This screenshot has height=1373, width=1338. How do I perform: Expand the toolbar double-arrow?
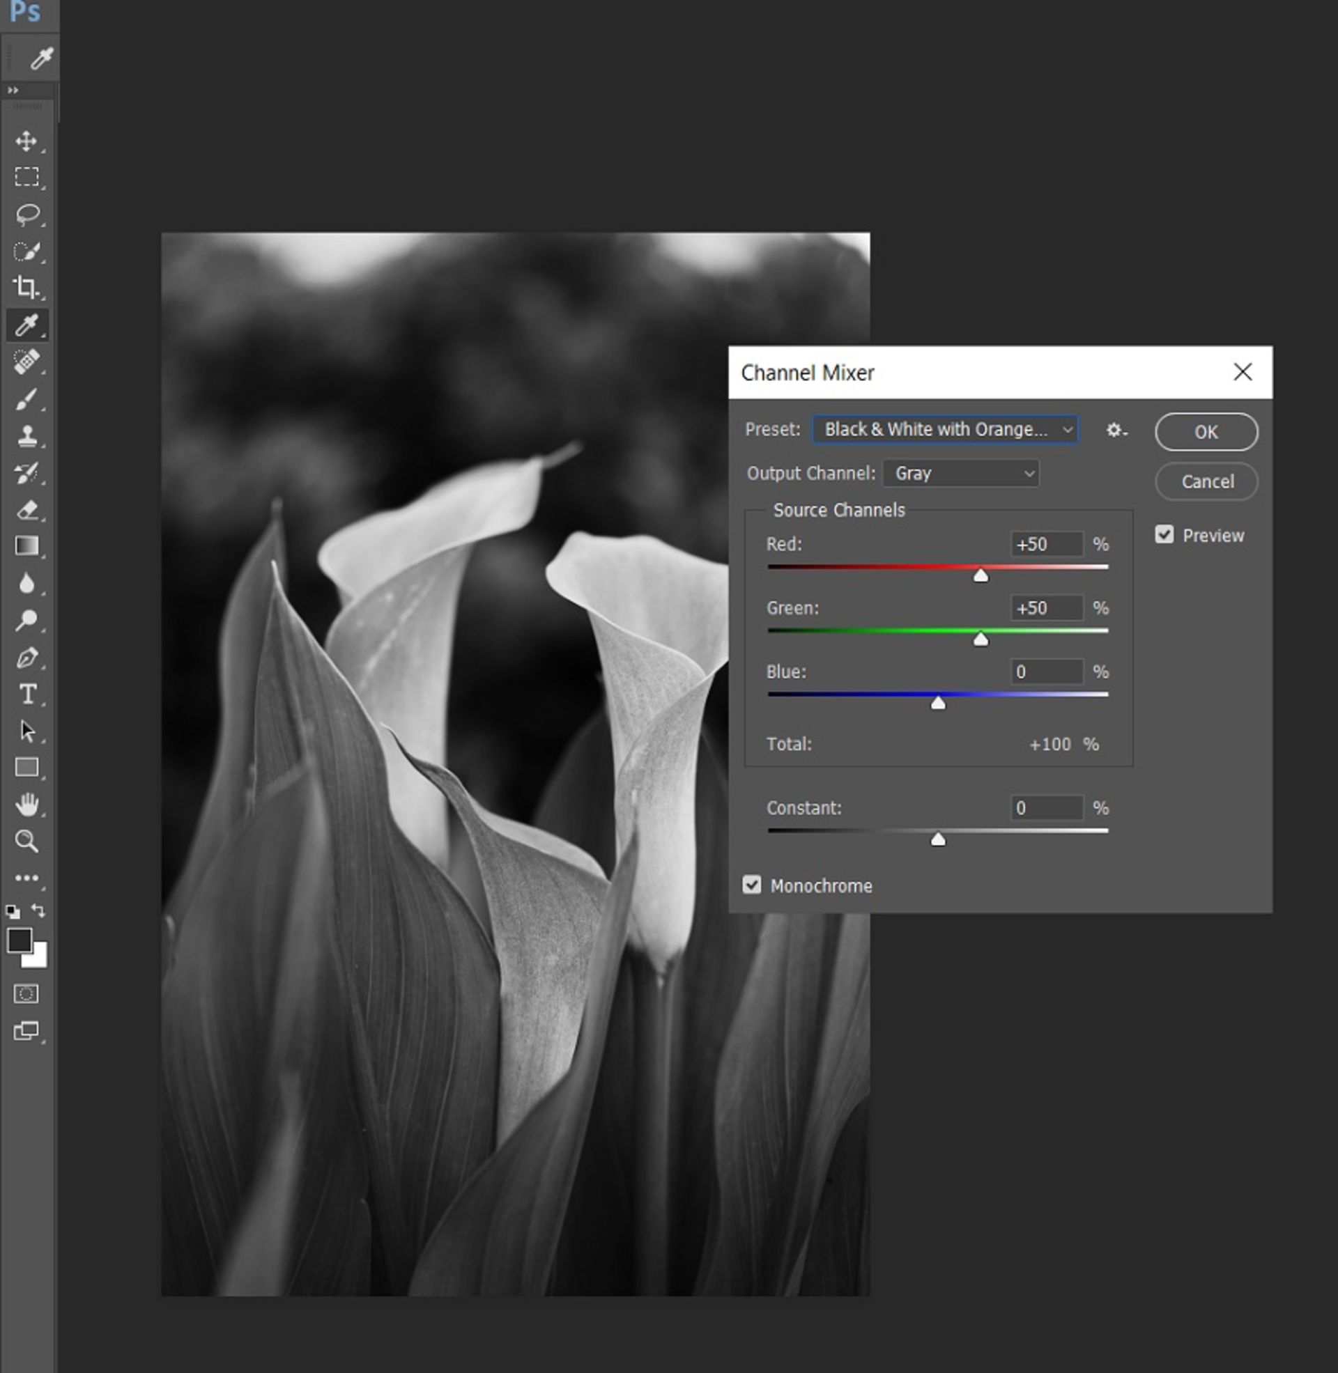[x=13, y=91]
